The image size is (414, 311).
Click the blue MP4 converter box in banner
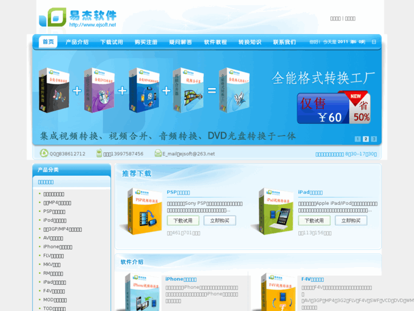tap(144, 90)
